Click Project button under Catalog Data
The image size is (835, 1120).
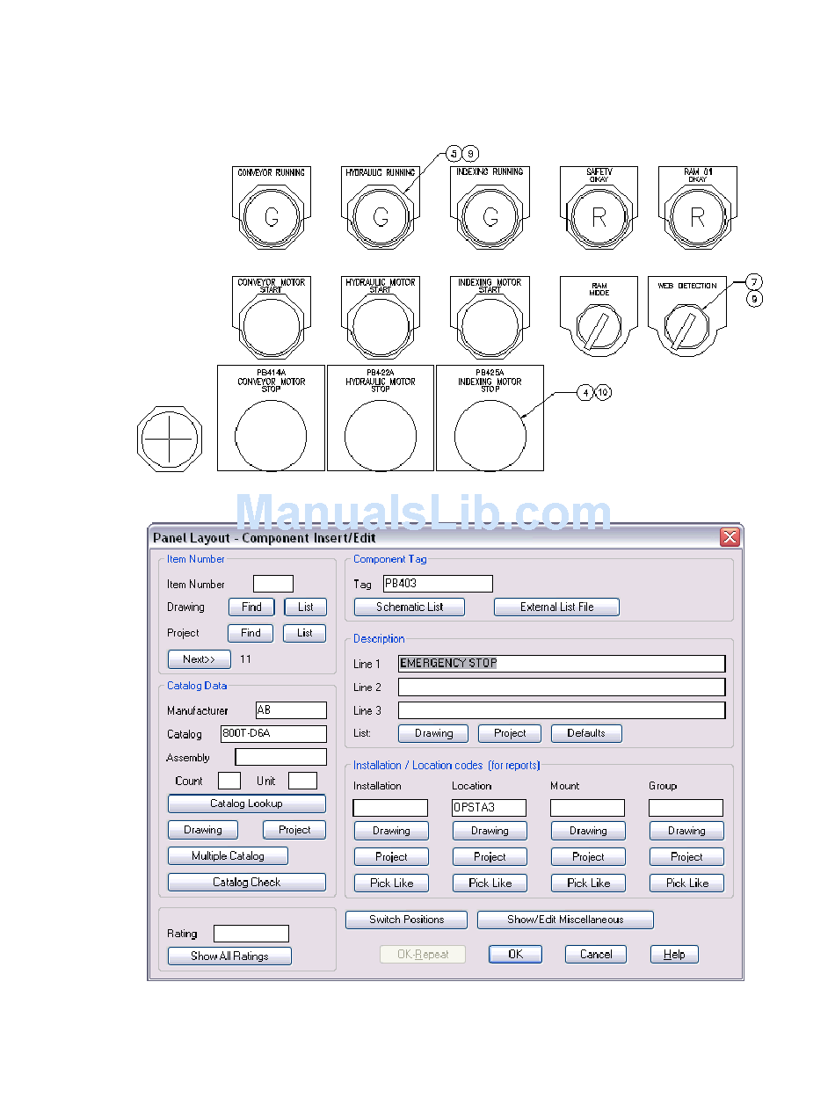[294, 830]
